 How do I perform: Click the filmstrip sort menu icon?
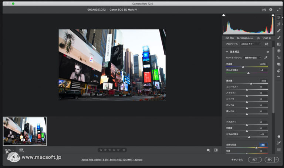[21, 150]
